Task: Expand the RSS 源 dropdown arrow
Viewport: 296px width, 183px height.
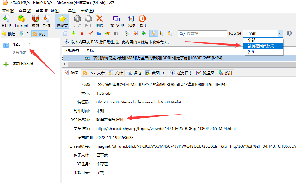Action: point(280,33)
